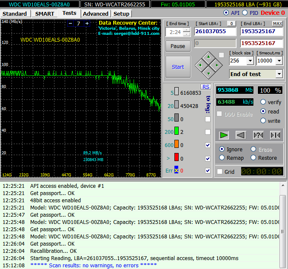The height and width of the screenshot is (269, 288).
Task: Increase graph scale with plus button
Action: point(87,23)
